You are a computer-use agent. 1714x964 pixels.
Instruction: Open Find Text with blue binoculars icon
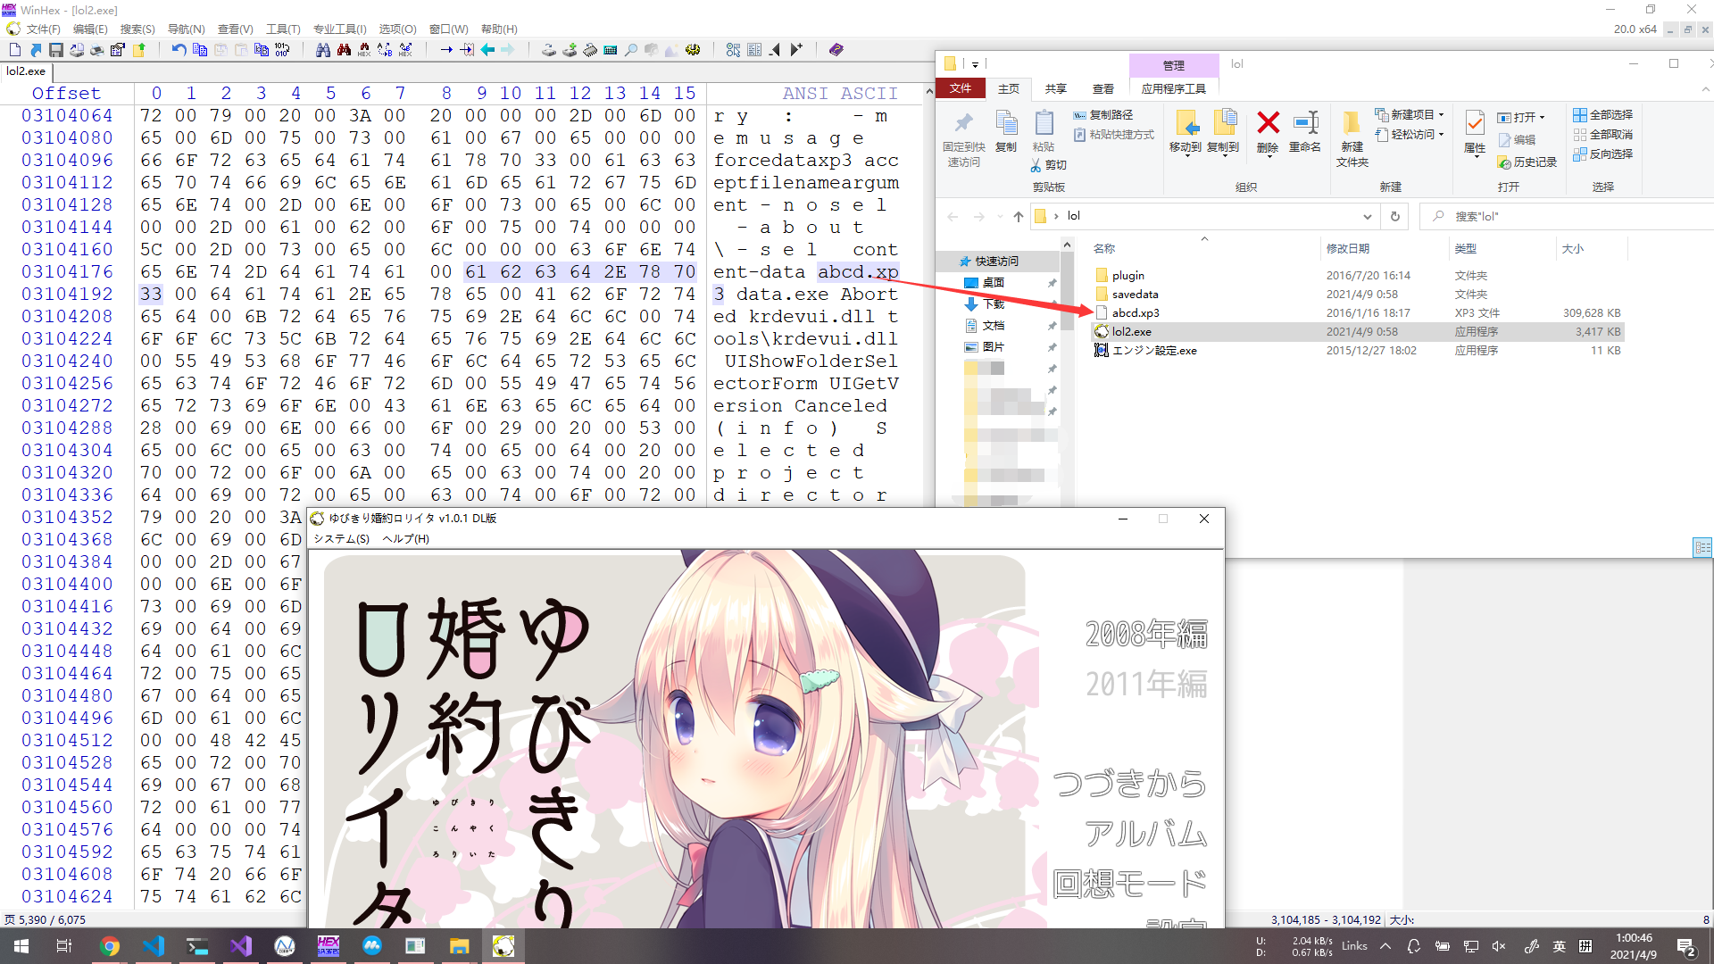click(323, 50)
